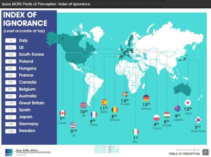Select 'South Korea' in the ranking list
This screenshot has height=157, width=211.
pos(31,54)
